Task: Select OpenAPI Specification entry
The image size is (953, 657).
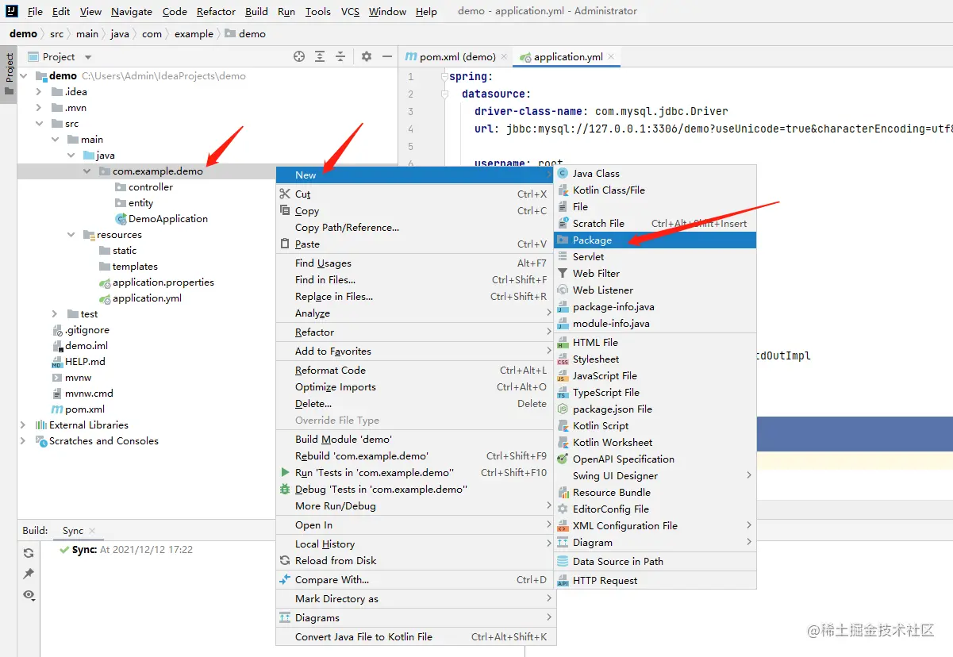Action: (655, 459)
